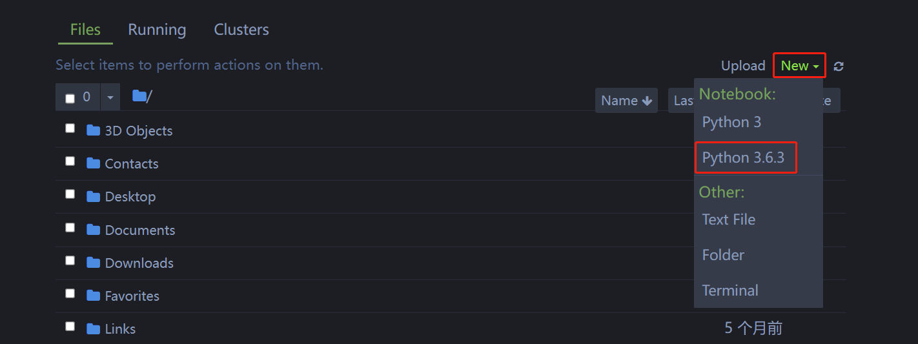918x344 pixels.
Task: Open the Clusters tab
Action: coord(241,30)
